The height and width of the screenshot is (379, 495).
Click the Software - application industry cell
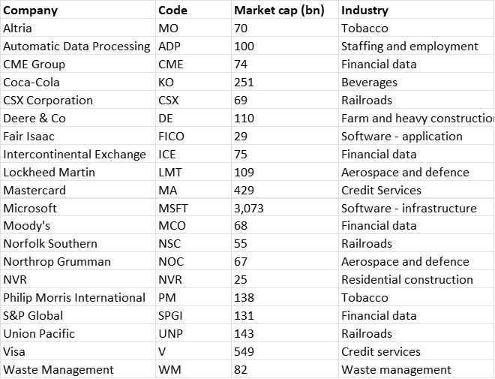tap(401, 137)
